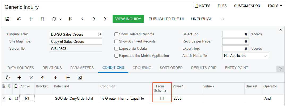Image resolution: width=286 pixels, height=106 pixels.
Task: Click the Site Map Title field
Action: coord(76,42)
